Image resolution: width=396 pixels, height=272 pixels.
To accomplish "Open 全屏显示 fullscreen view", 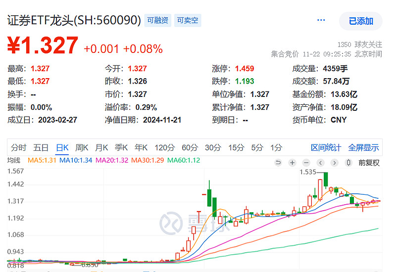I will pyautogui.click(x=363, y=147).
